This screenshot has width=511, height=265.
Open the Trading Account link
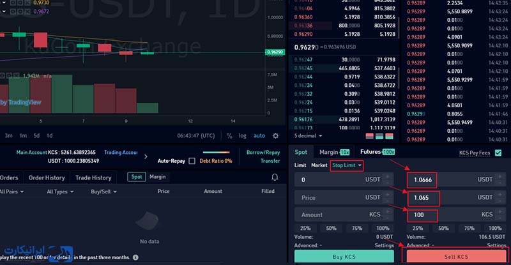(121, 152)
